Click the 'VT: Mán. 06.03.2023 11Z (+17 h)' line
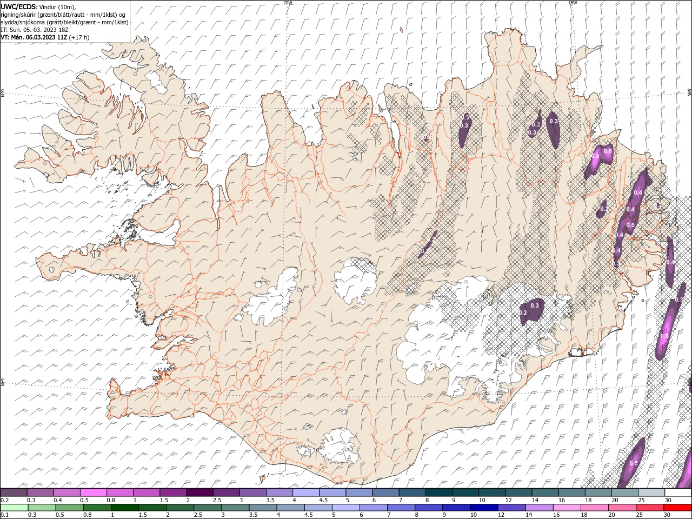Image resolution: width=692 pixels, height=519 pixels. pos(45,37)
